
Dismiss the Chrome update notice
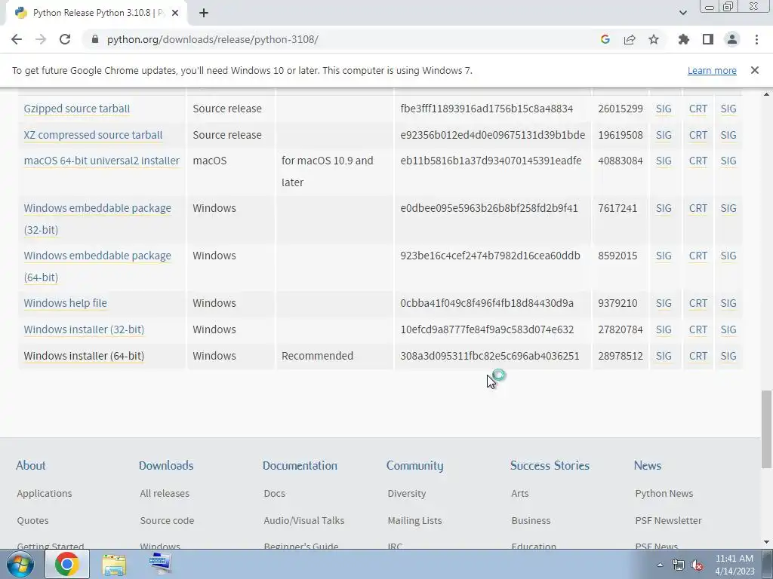755,70
